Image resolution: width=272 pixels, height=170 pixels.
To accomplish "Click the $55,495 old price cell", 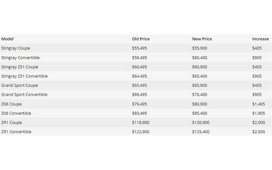I will (139, 48).
